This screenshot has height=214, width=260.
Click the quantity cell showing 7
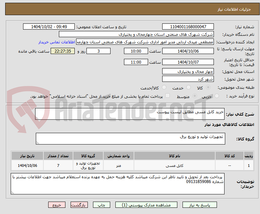(x=58, y=165)
